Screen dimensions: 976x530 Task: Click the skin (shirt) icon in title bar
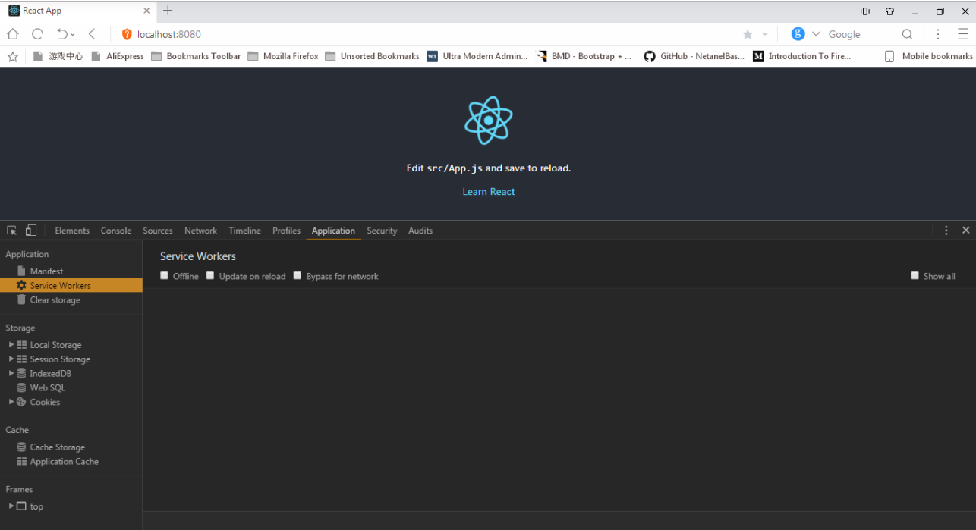[889, 11]
